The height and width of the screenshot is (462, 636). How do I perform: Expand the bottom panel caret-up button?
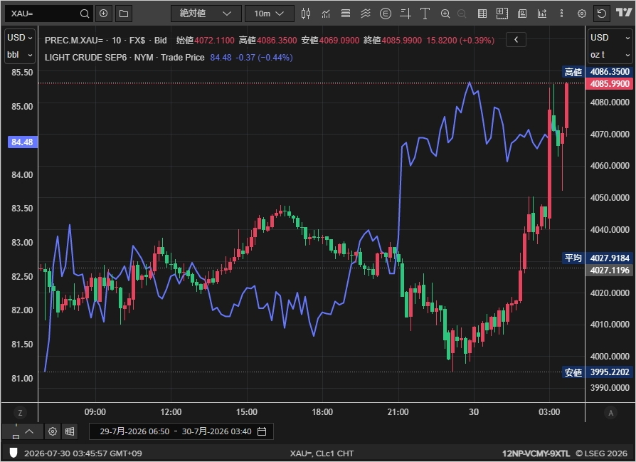28,431
